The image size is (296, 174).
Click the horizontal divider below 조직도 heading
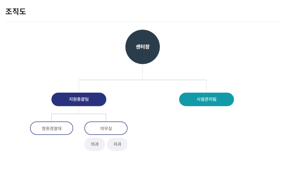pyautogui.click(x=142, y=22)
